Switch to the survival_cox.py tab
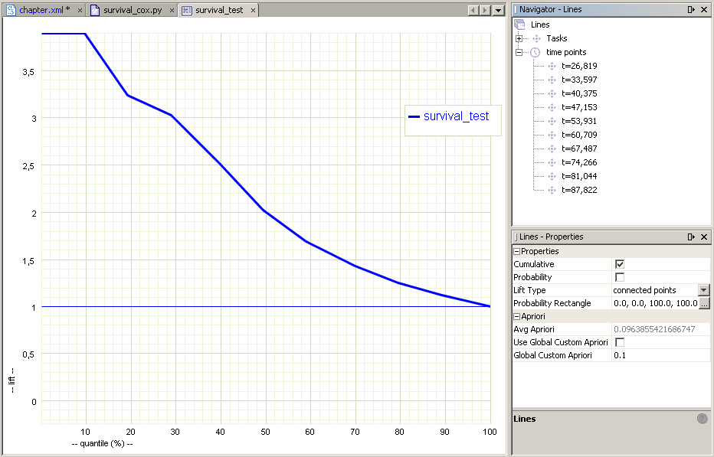 (133, 10)
